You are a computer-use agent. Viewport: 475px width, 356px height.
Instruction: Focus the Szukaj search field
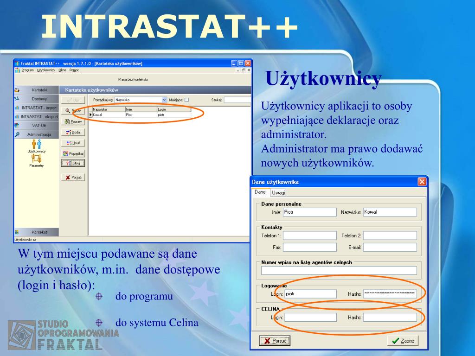point(237,100)
